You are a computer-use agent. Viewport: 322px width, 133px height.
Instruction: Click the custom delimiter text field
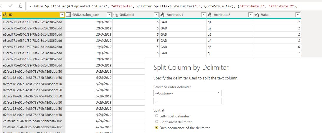coord(187,101)
